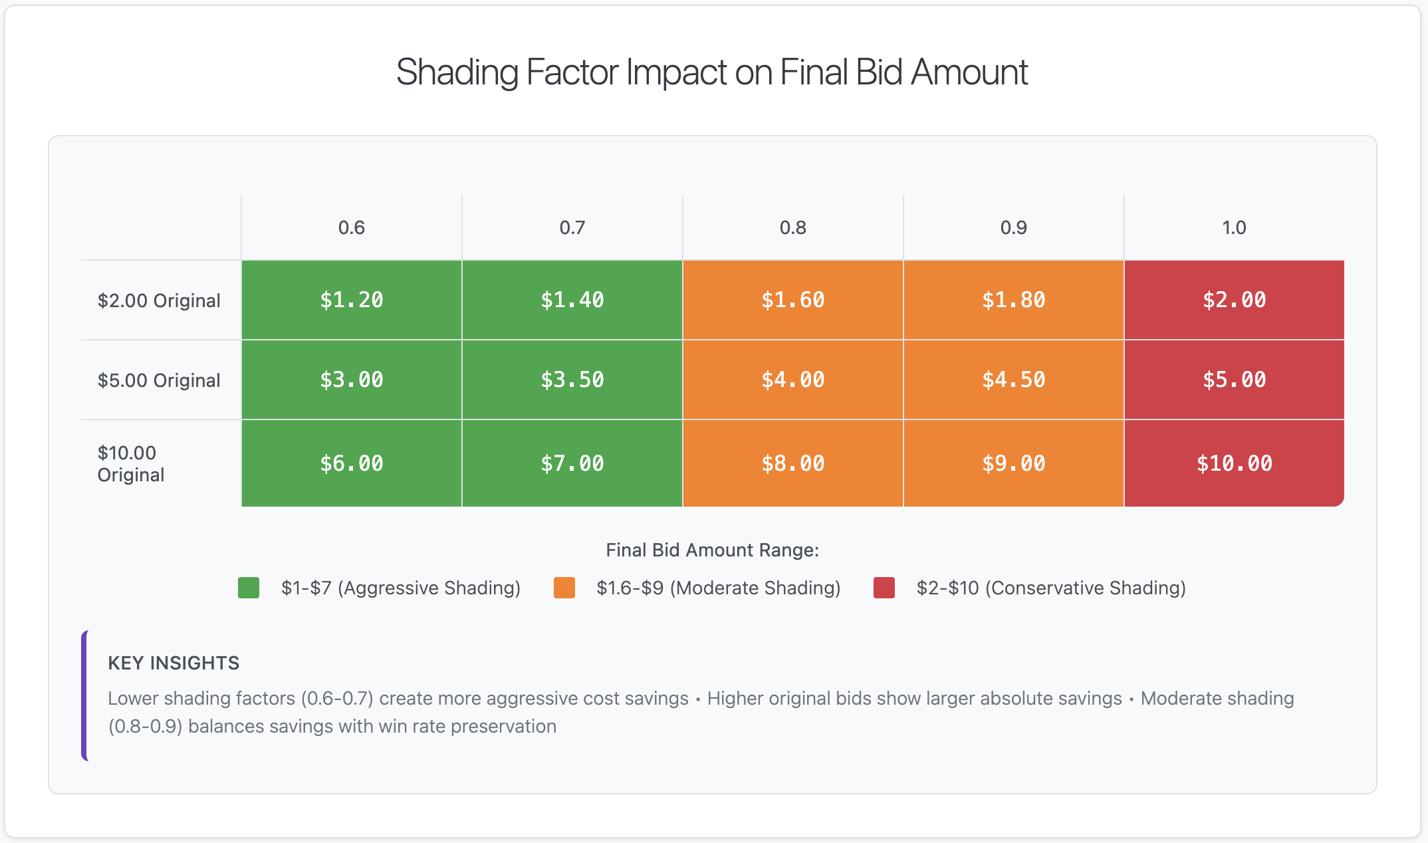
Task: Click the $4.50 orange cell
Action: pyautogui.click(x=1014, y=380)
